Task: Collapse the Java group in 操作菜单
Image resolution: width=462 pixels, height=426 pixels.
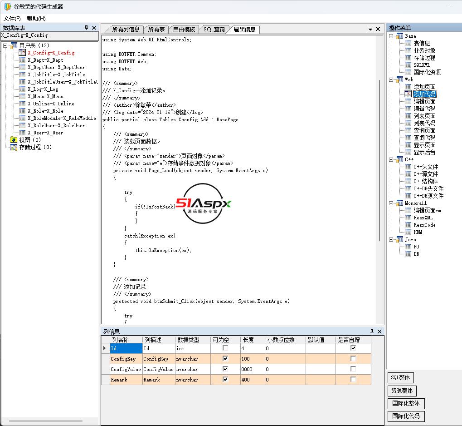Action: [391, 239]
